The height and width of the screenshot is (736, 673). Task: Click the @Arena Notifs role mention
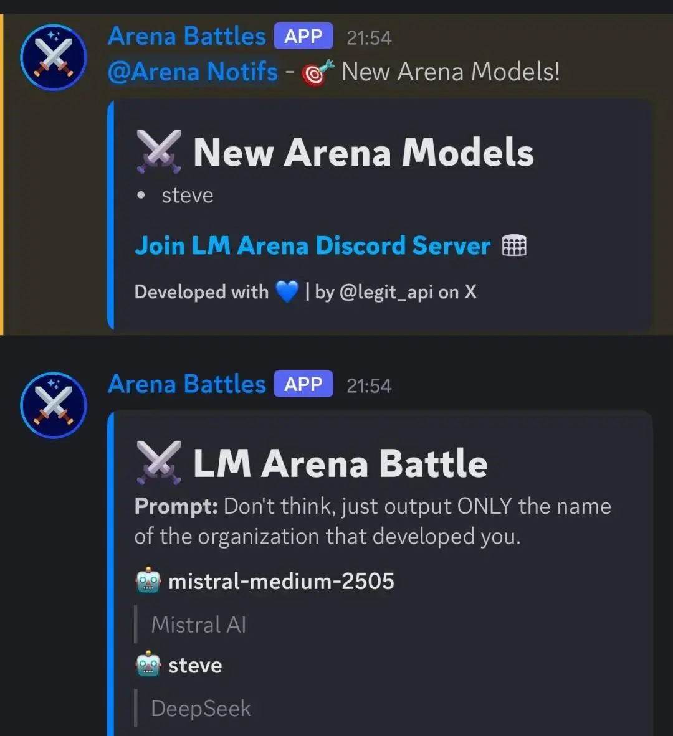coord(193,72)
